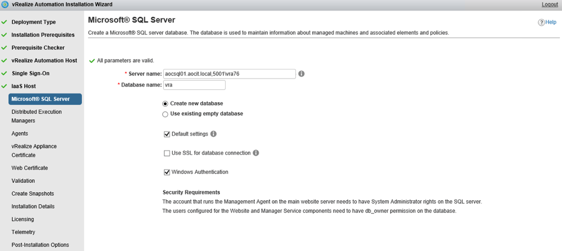Viewport: 562px width, 251px height.
Task: Click the Help question mark icon
Action: click(541, 23)
